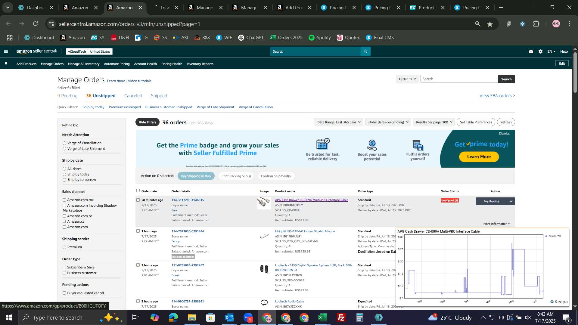This screenshot has width=578, height=325.
Task: Bookmark this page with the star icon
Action: (490, 24)
